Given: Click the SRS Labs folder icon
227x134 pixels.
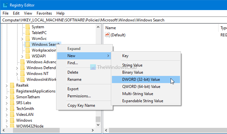Looking at the screenshot, I should pos(12,103).
